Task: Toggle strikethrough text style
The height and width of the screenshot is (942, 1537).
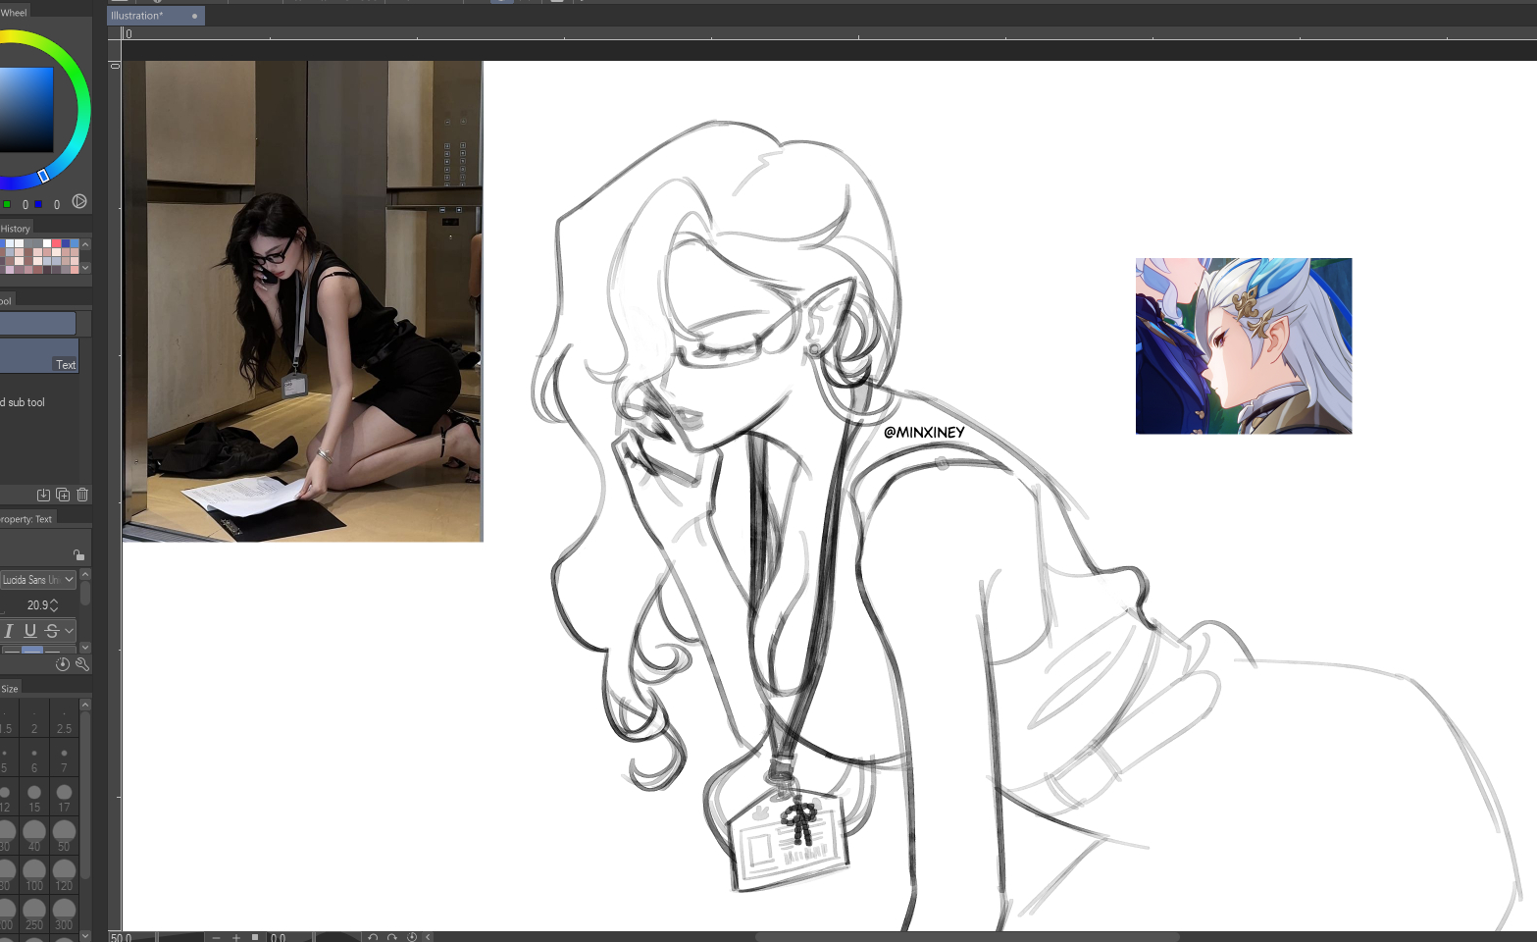Action: (x=52, y=631)
